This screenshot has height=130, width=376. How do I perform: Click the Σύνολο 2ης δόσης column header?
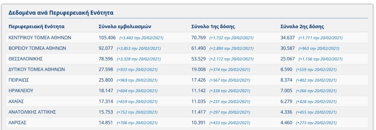pyautogui.click(x=302, y=27)
